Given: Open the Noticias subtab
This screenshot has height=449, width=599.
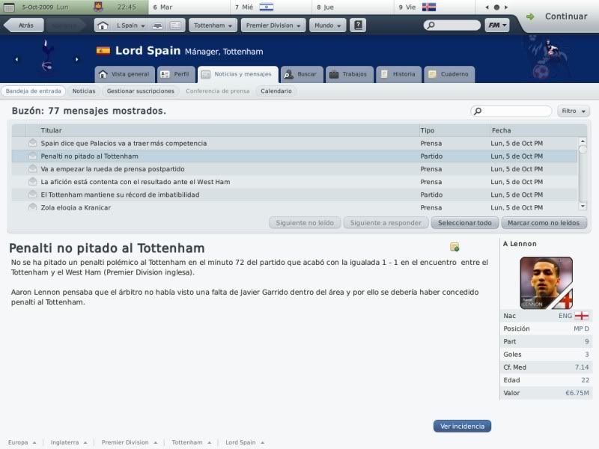Looking at the screenshot, I should coord(84,91).
